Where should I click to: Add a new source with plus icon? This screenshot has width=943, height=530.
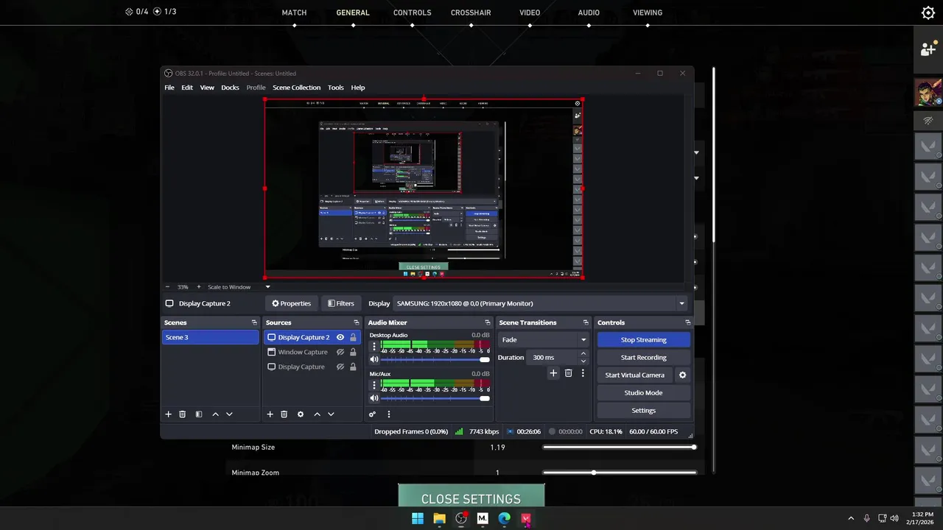270,414
